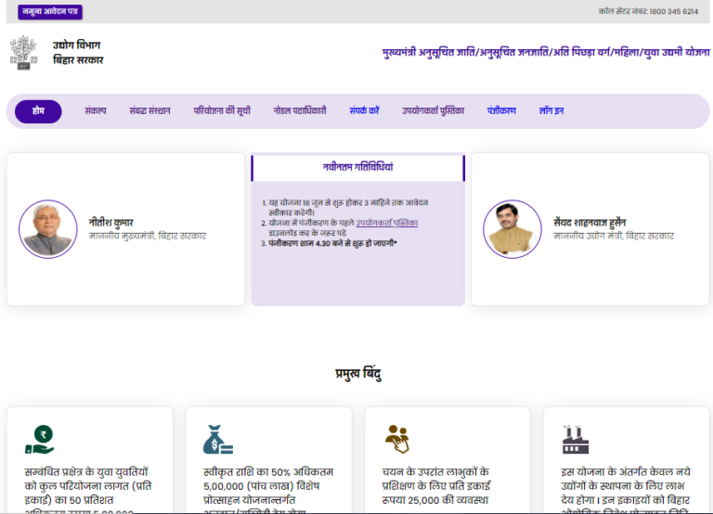Follow the उपयोगकर्ता पुस्तिका link in announcements
This screenshot has width=713, height=514.
(386, 224)
